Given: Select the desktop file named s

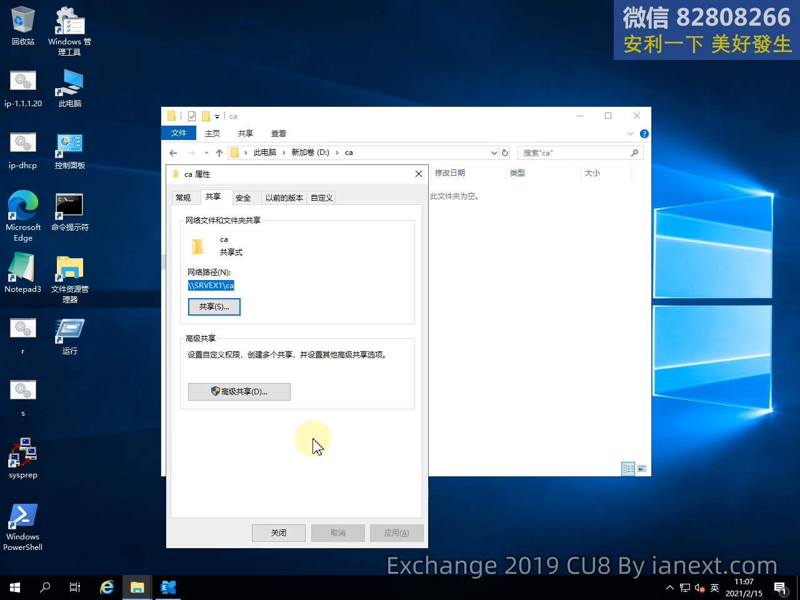Looking at the screenshot, I should [23, 398].
